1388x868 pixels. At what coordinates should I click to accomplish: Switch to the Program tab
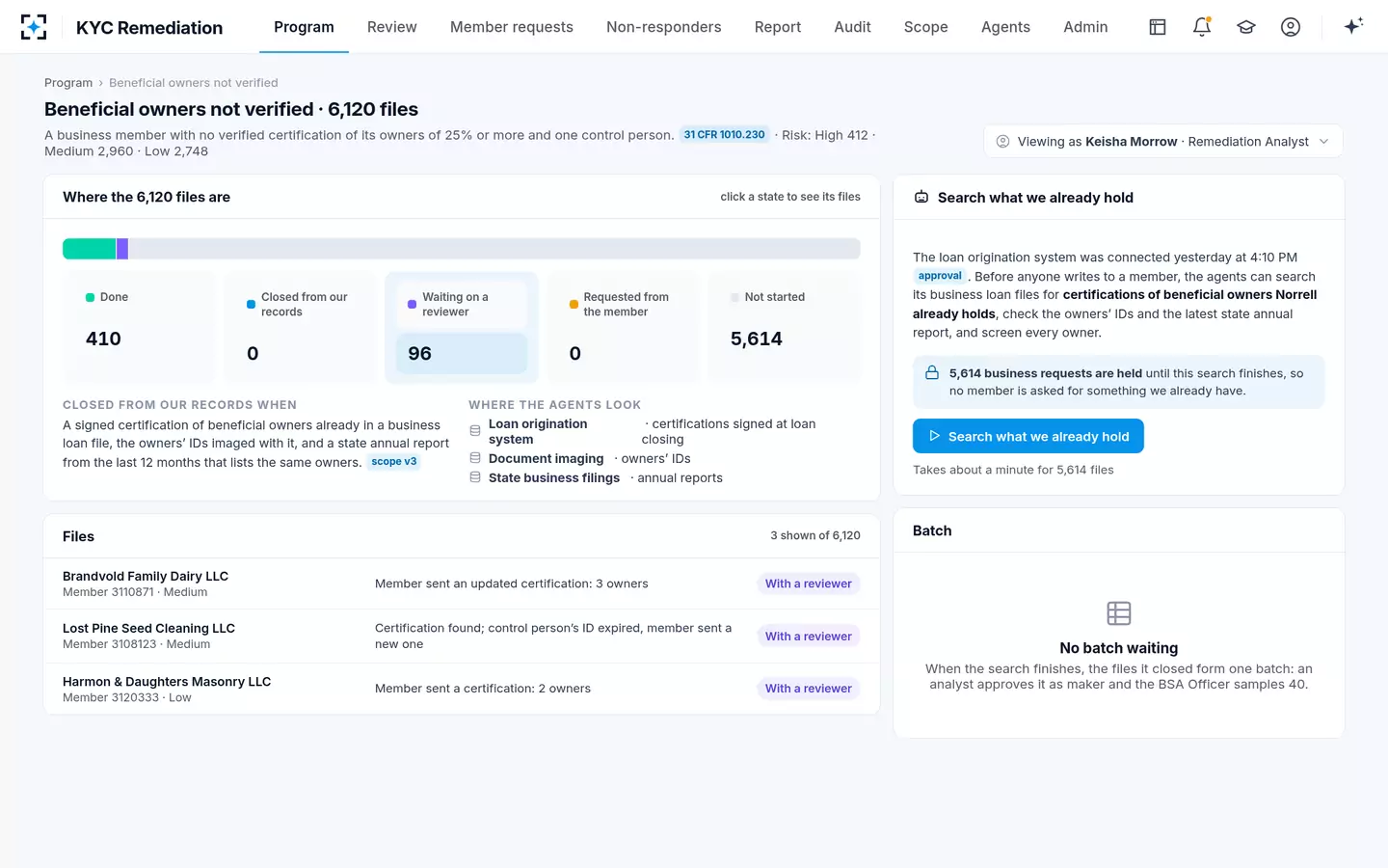(304, 27)
